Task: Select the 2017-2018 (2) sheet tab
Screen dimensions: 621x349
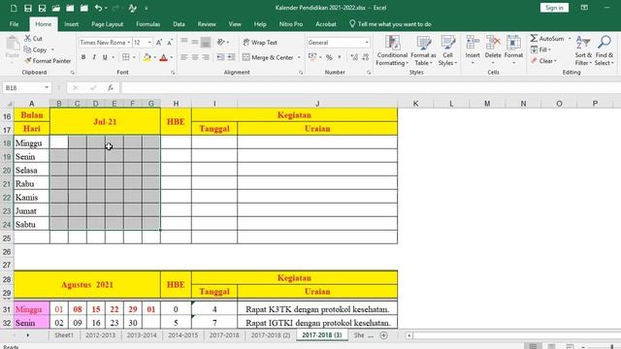Action: (271, 335)
